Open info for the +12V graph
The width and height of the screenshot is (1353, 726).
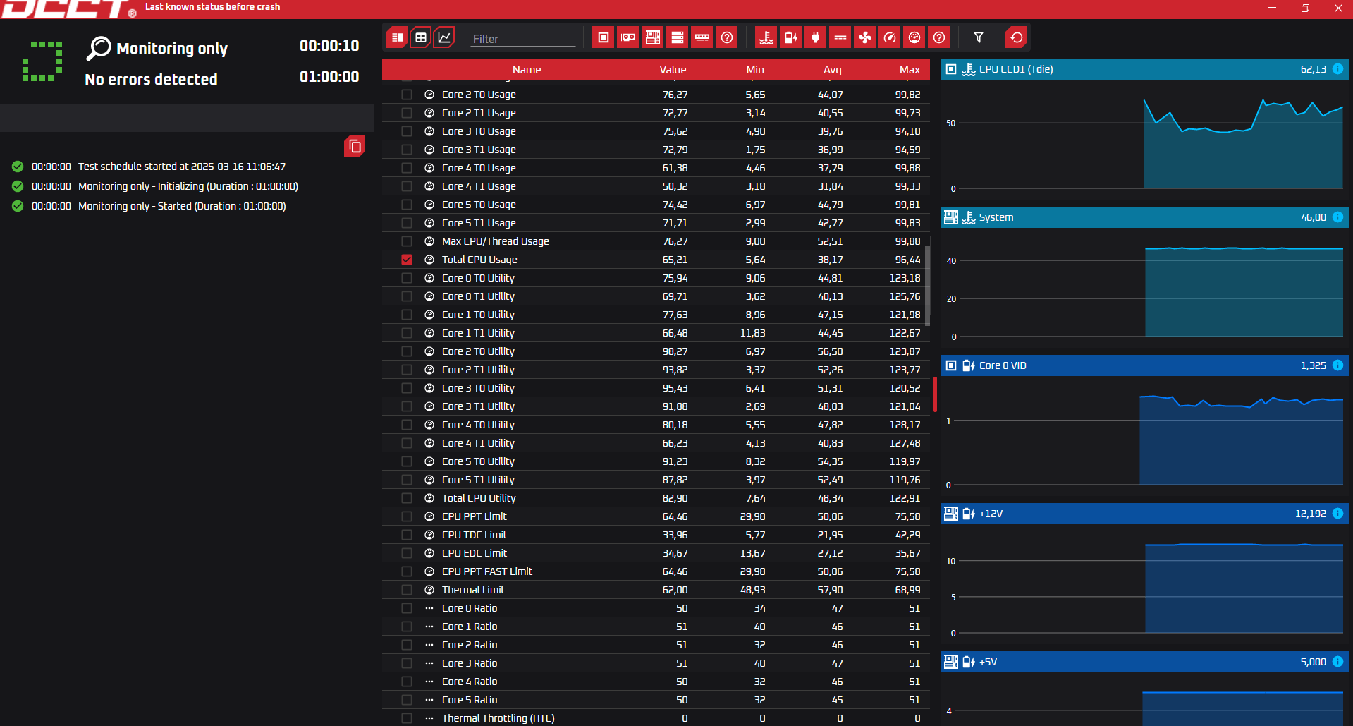pyautogui.click(x=1337, y=514)
